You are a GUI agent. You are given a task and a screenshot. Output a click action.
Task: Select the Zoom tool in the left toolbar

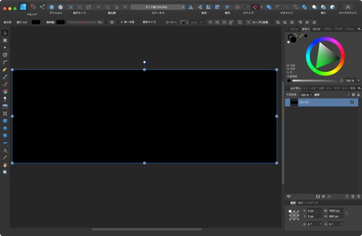pos(5,171)
